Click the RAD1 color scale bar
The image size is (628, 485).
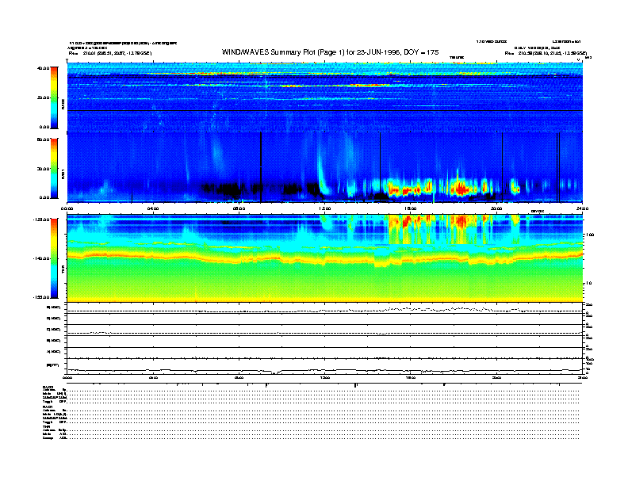click(x=54, y=168)
